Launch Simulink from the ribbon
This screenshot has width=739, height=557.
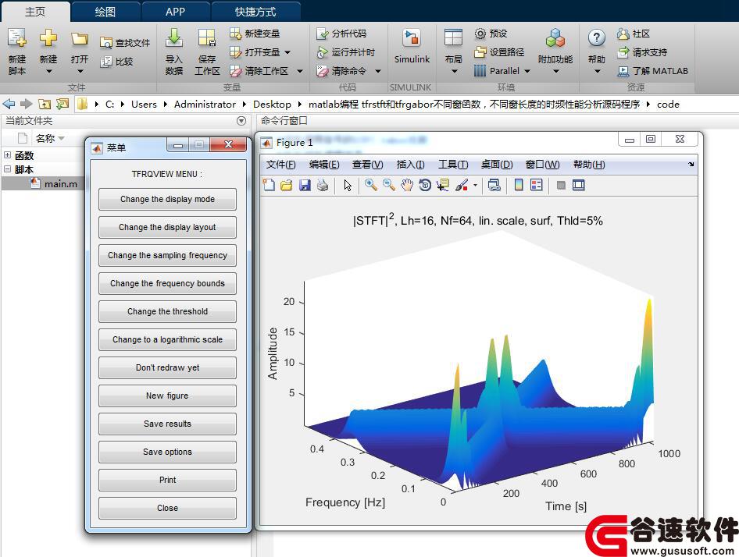tap(412, 46)
